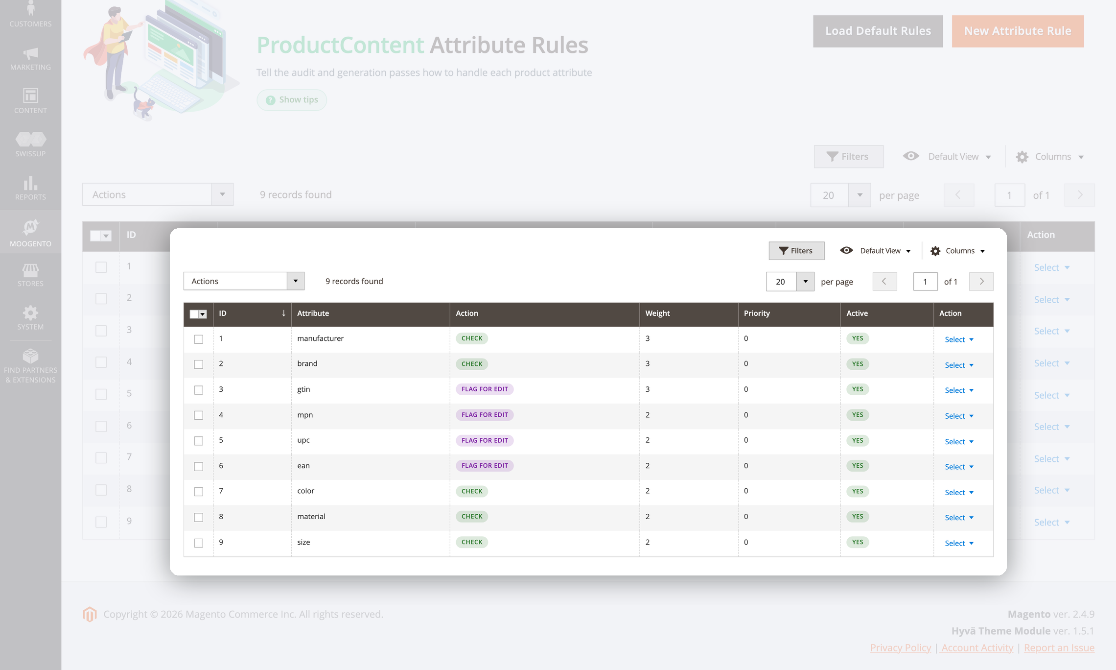The image size is (1116, 670).
Task: Click background grid previous page arrow
Action: pos(958,195)
